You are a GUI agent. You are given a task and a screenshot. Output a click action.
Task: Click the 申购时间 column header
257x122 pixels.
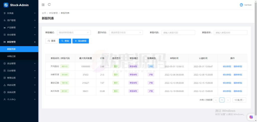(x=174, y=58)
